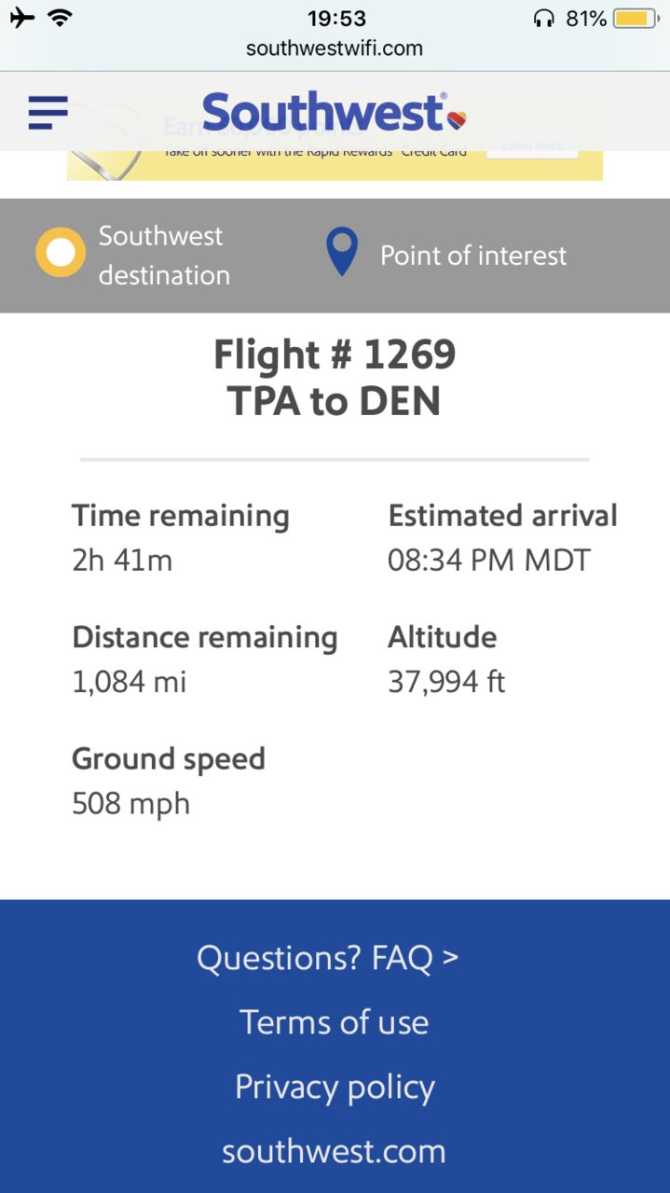This screenshot has width=670, height=1193.
Task: Open Terms of use link
Action: click(x=335, y=1022)
